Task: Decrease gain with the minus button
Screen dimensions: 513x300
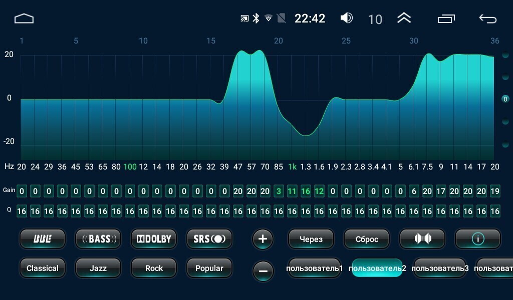Action: (x=263, y=271)
